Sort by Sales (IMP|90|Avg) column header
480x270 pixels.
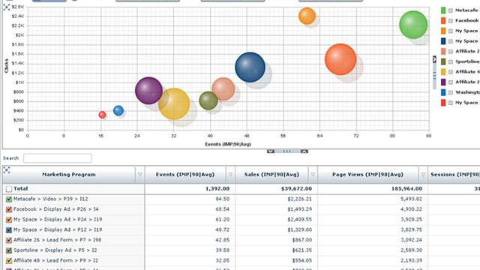pyautogui.click(x=271, y=175)
